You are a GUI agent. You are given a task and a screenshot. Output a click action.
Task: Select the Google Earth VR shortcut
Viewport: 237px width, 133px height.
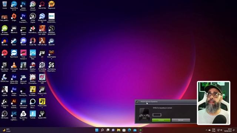point(42,18)
